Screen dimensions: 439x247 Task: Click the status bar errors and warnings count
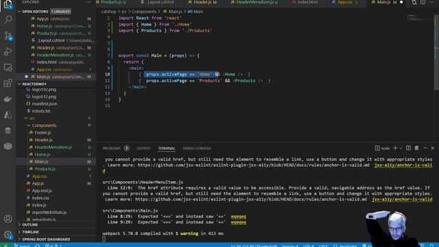point(54,246)
